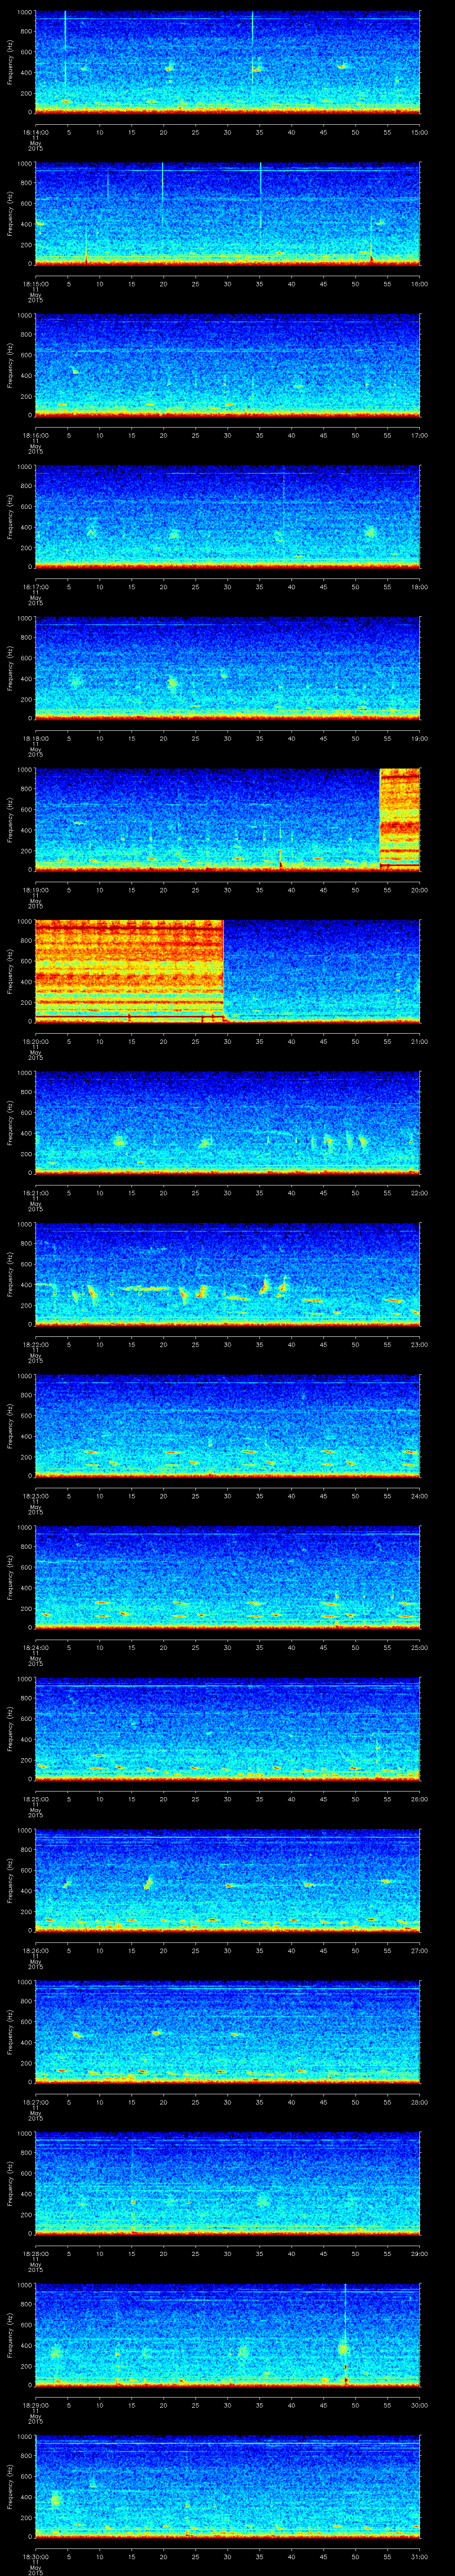
Task: Open the spectrogram panel starting at 18:16:00
Action: point(228,365)
